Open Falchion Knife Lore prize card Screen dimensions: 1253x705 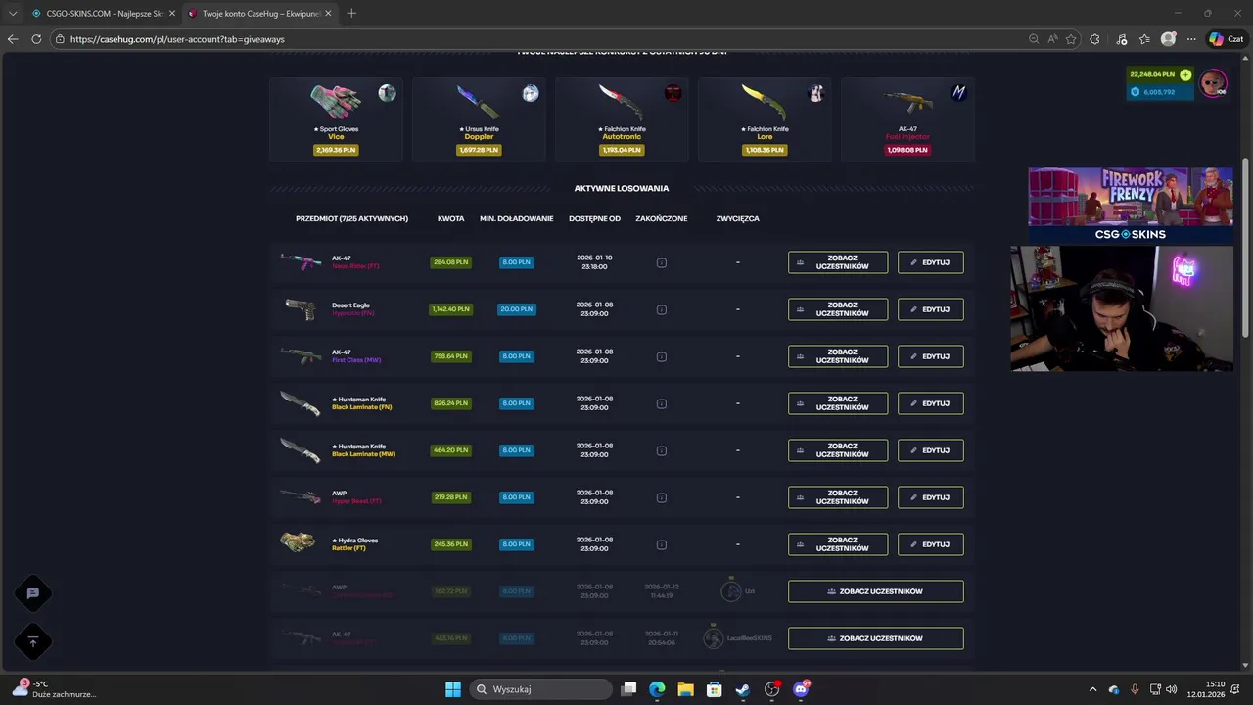coord(765,119)
